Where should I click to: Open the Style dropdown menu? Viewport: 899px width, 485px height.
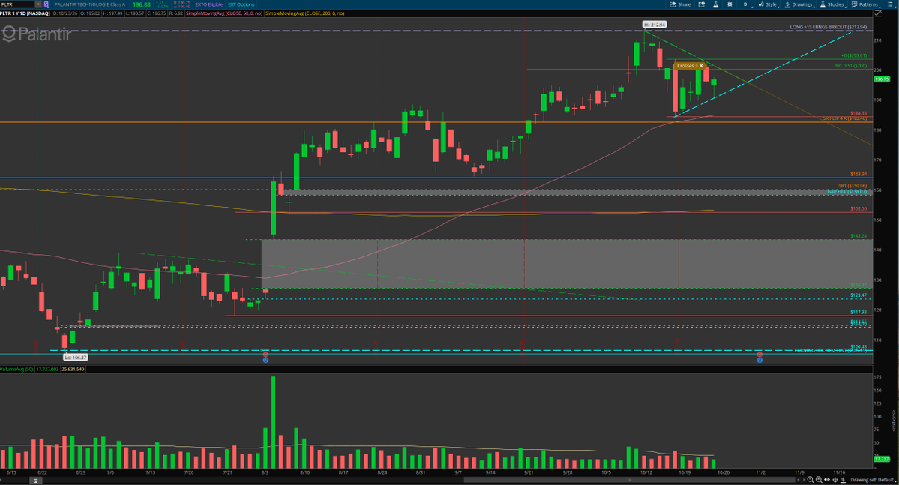coord(767,4)
